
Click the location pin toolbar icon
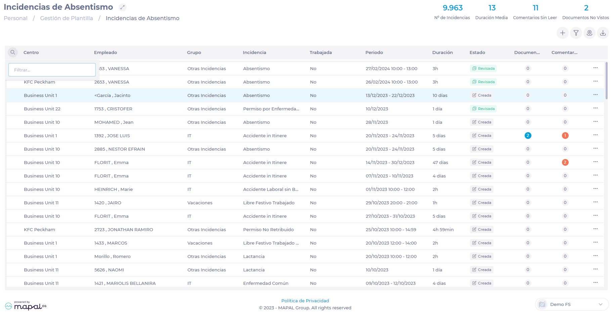(590, 33)
